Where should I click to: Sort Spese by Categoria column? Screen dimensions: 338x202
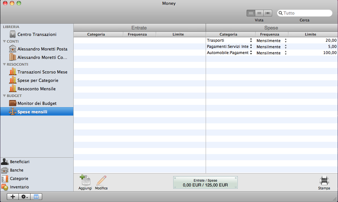coord(231,34)
